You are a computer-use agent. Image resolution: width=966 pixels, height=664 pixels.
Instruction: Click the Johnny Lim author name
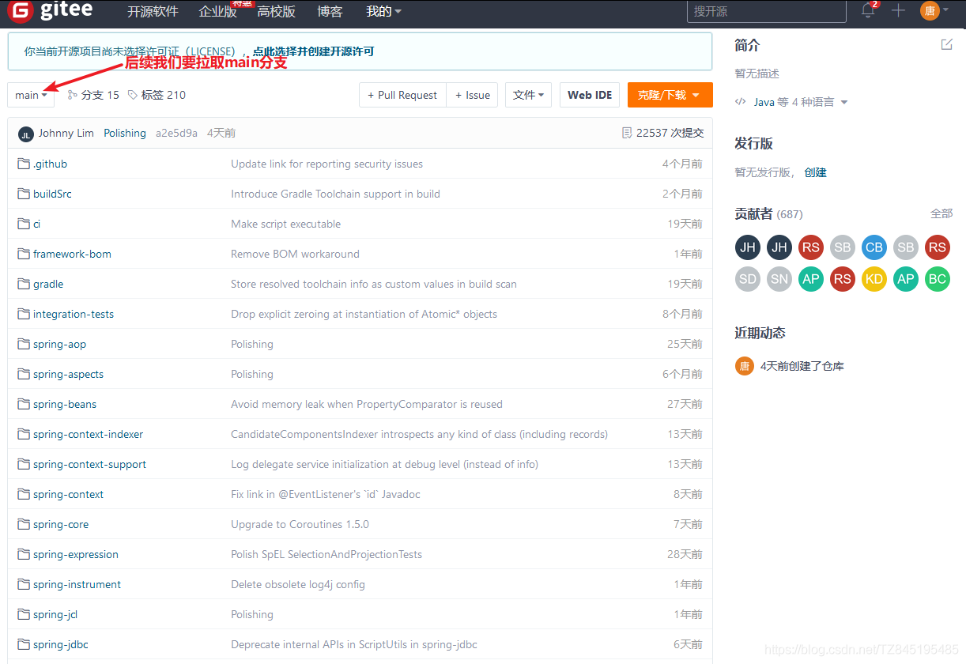(66, 133)
